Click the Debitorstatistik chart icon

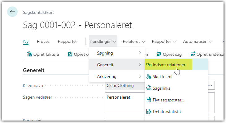pyautogui.click(x=149, y=112)
